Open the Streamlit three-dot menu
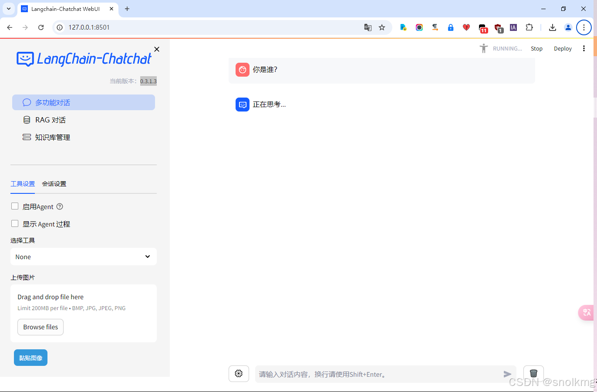Image resolution: width=597 pixels, height=392 pixels. tap(584, 48)
